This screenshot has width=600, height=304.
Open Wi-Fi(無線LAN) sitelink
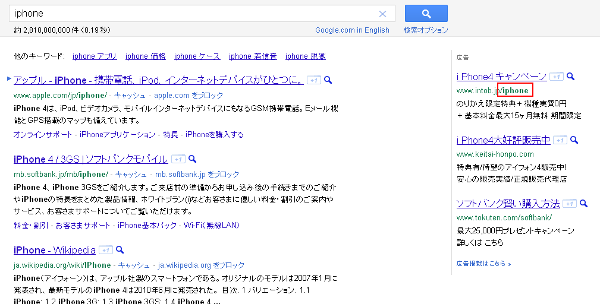pos(212,225)
